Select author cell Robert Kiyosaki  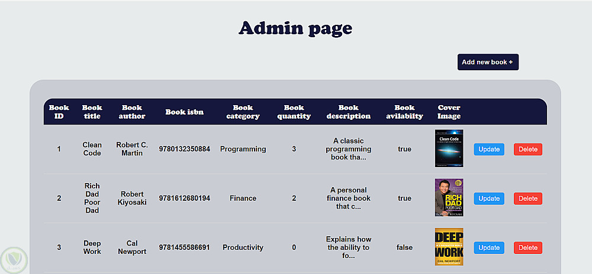coord(132,198)
